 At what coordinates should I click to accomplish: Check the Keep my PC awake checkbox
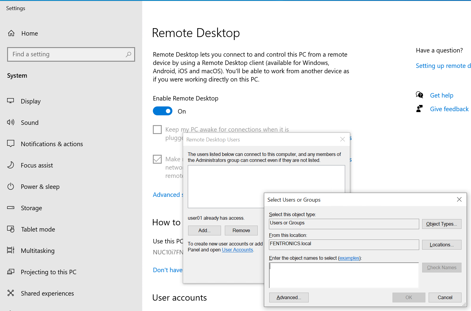tap(157, 130)
